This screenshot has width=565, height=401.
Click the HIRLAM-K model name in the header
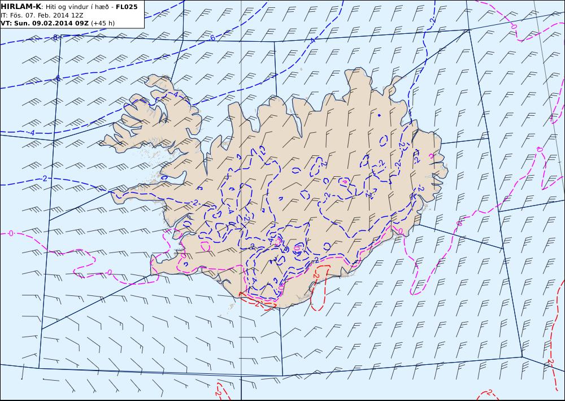pyautogui.click(x=21, y=6)
